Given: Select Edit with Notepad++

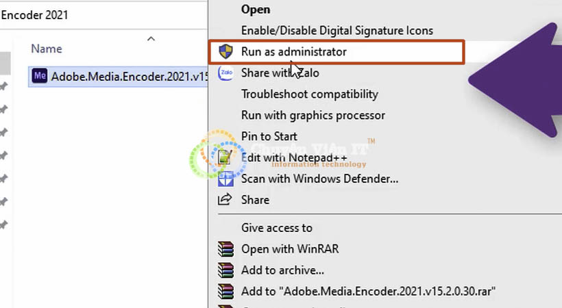Looking at the screenshot, I should pyautogui.click(x=294, y=157).
